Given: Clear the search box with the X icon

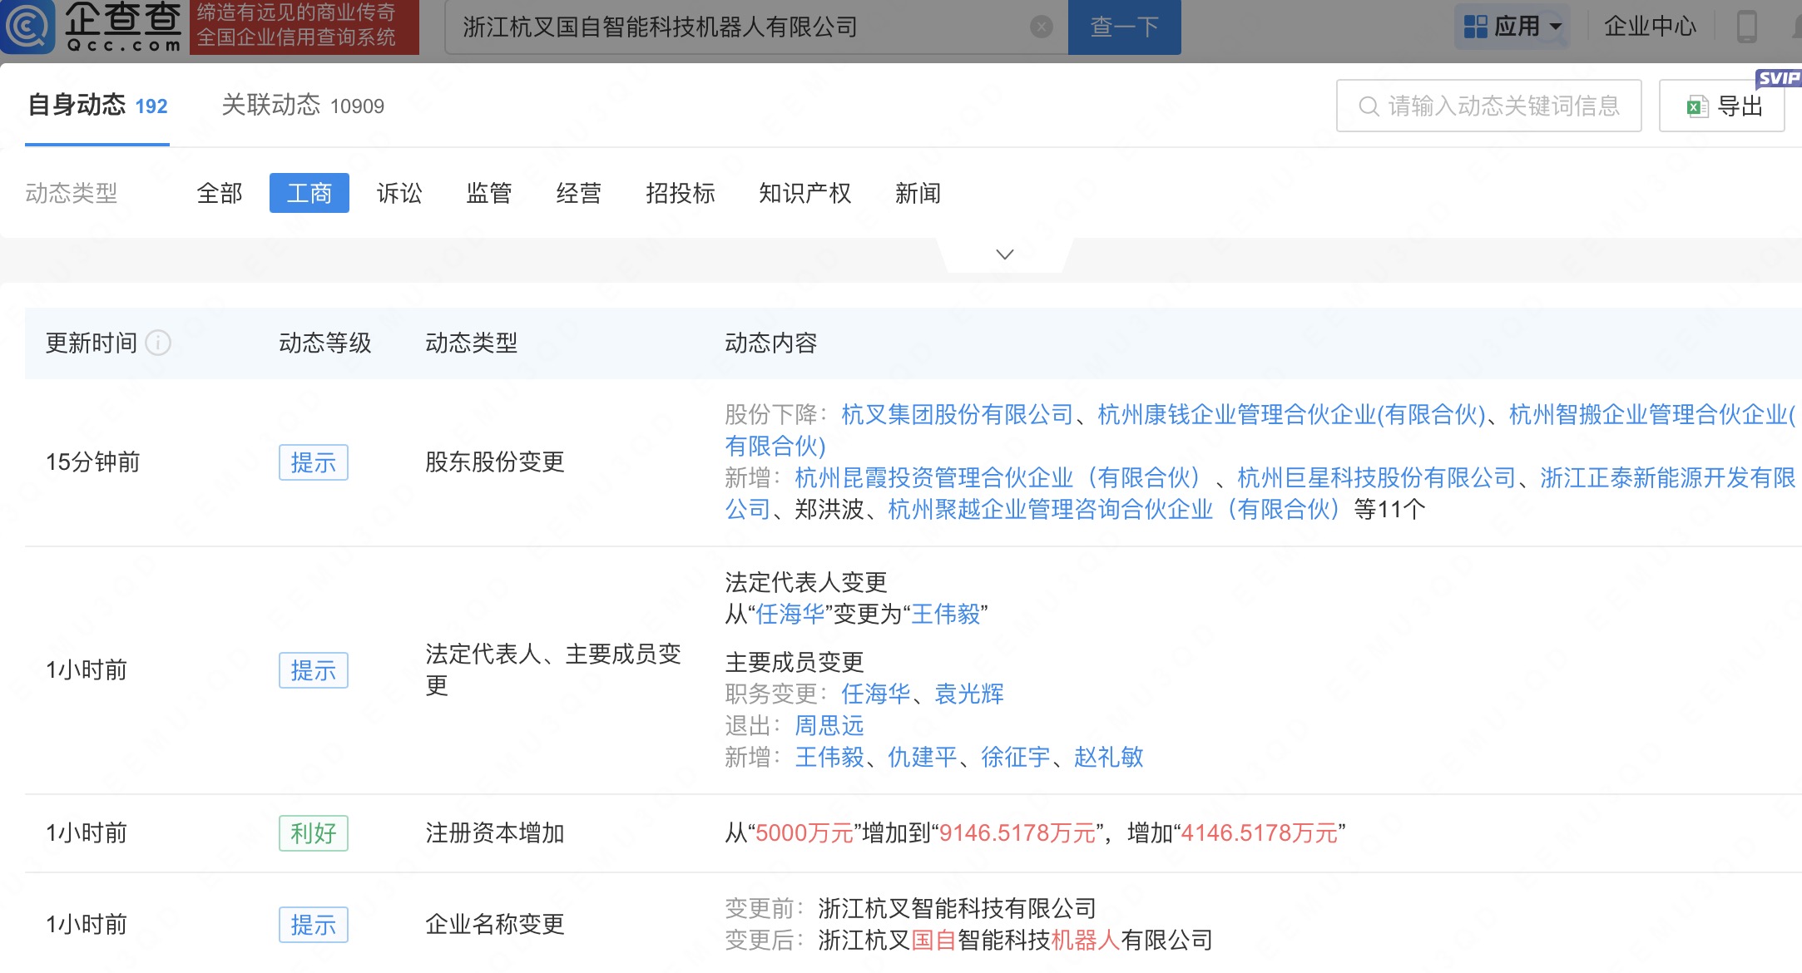Looking at the screenshot, I should (1041, 27).
